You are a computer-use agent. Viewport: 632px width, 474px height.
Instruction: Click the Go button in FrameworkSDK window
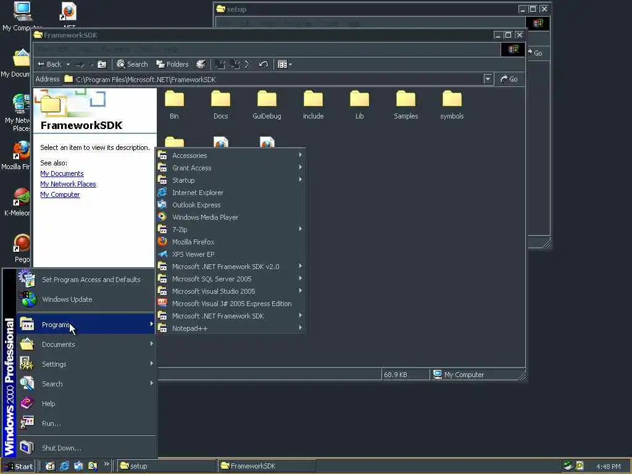[509, 79]
